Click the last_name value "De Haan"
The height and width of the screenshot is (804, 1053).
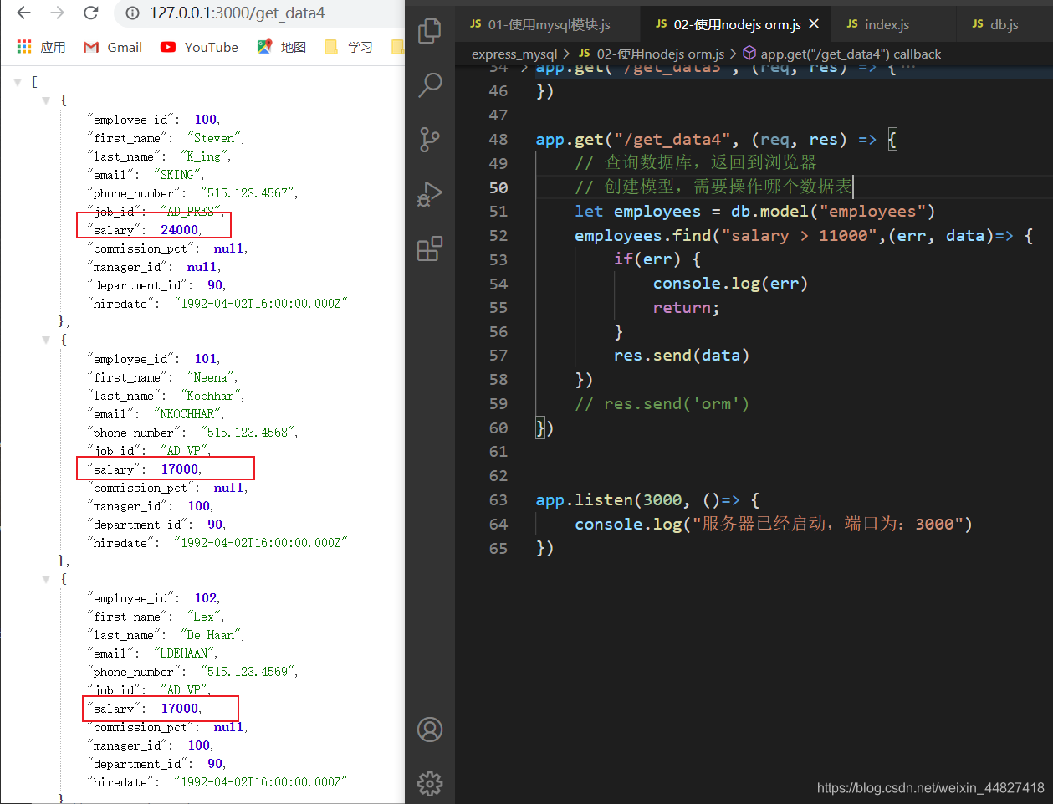coord(211,635)
